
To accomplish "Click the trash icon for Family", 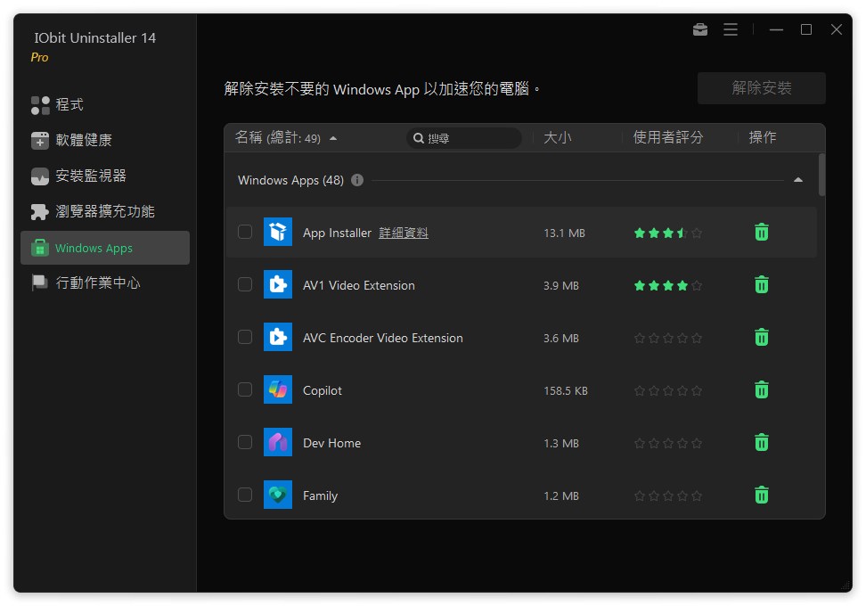I will 761,495.
